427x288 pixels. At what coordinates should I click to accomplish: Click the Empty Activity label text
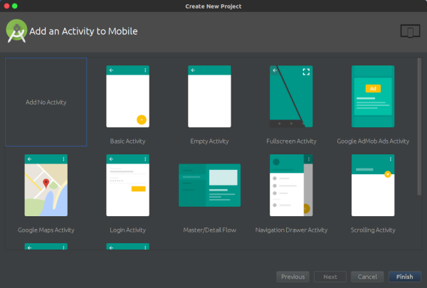tap(209, 142)
